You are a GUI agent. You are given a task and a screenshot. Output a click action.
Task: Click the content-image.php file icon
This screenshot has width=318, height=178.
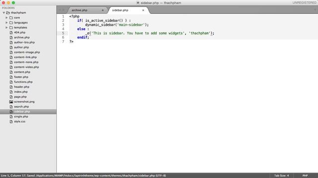click(11, 52)
